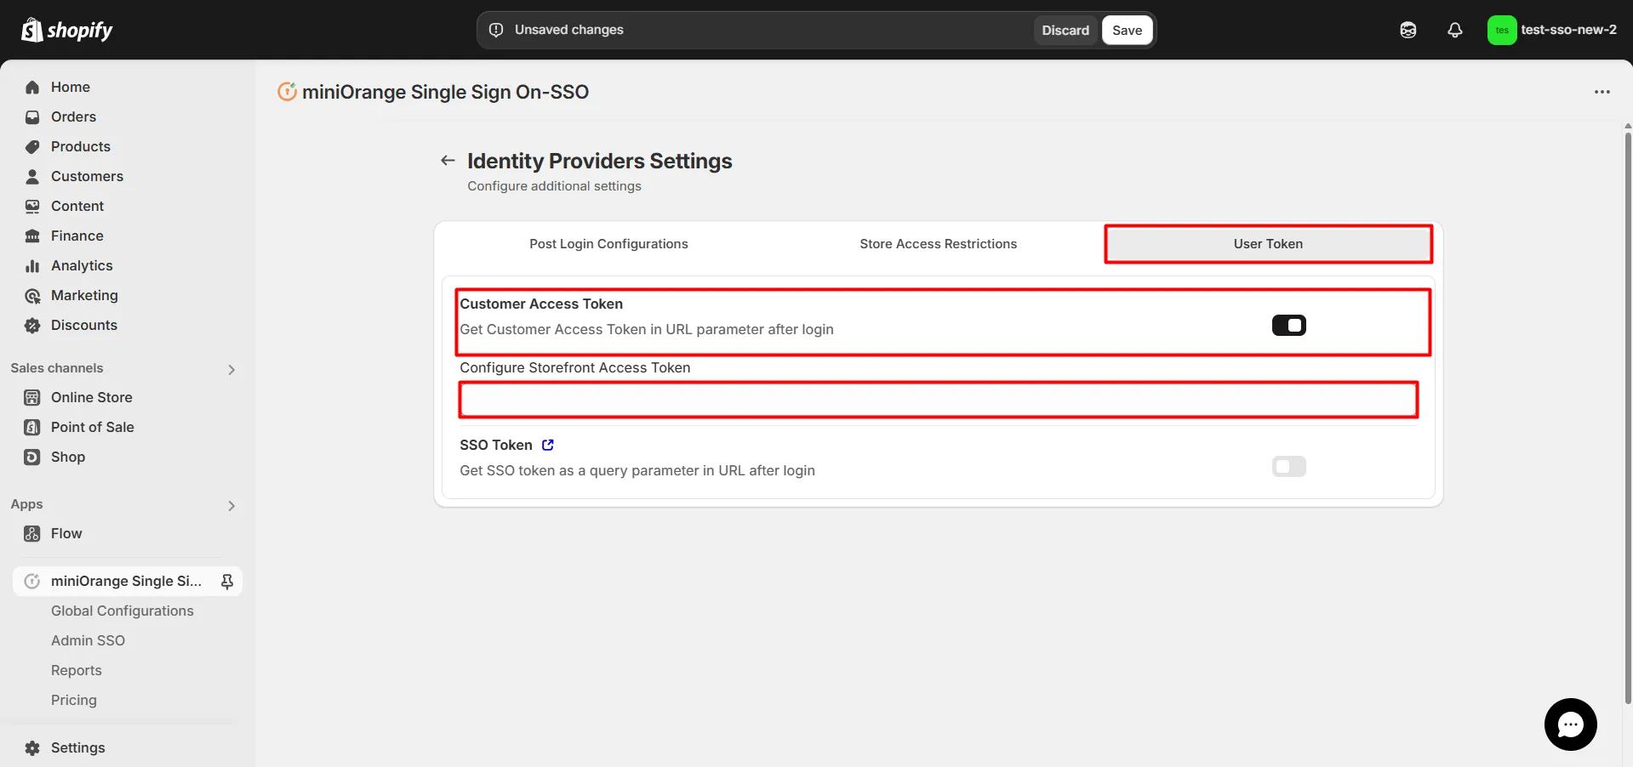Enable the SSO Token toggle
The width and height of the screenshot is (1633, 767).
pos(1288,466)
